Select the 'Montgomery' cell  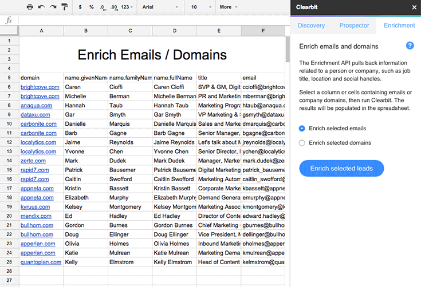click(x=130, y=207)
